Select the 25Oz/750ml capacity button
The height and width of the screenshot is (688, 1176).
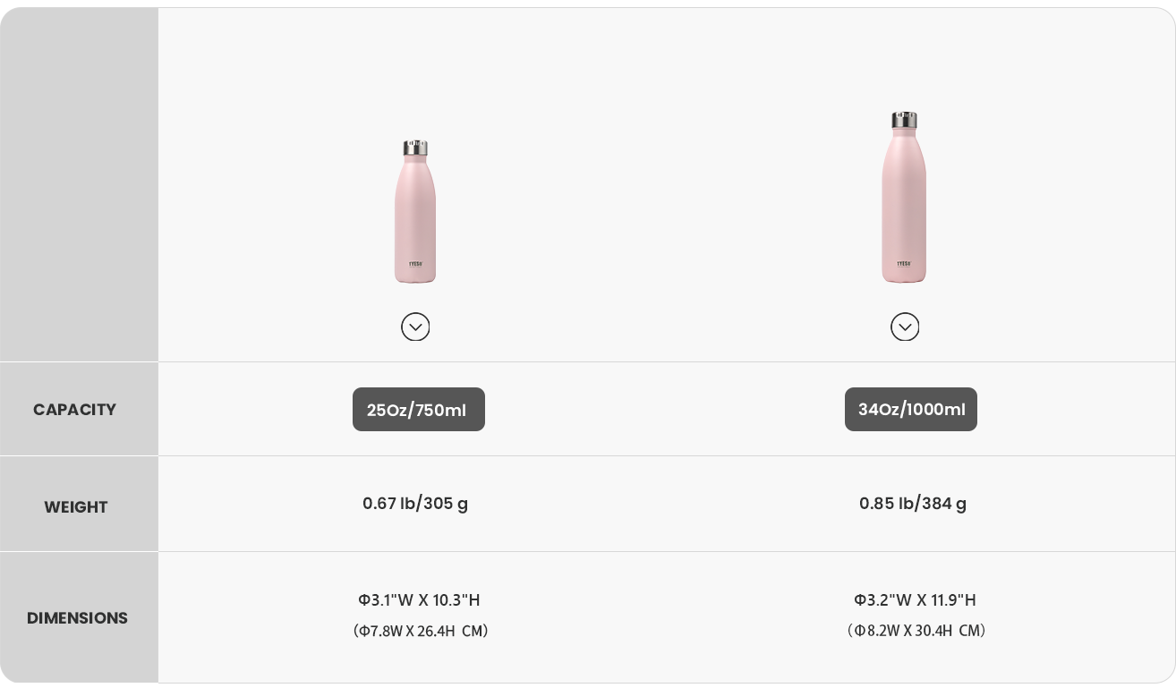[418, 410]
